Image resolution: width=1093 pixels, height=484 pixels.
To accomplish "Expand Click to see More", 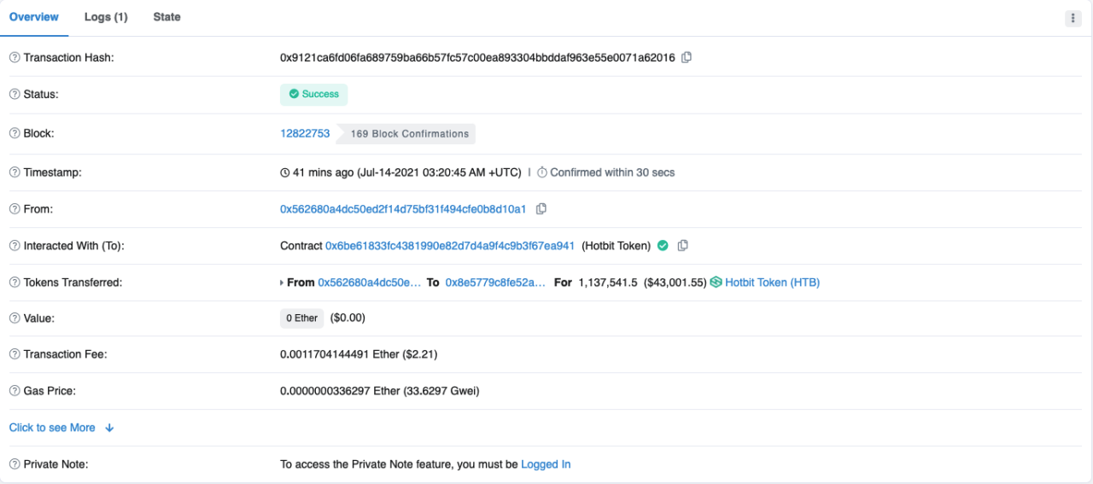I will point(61,428).
